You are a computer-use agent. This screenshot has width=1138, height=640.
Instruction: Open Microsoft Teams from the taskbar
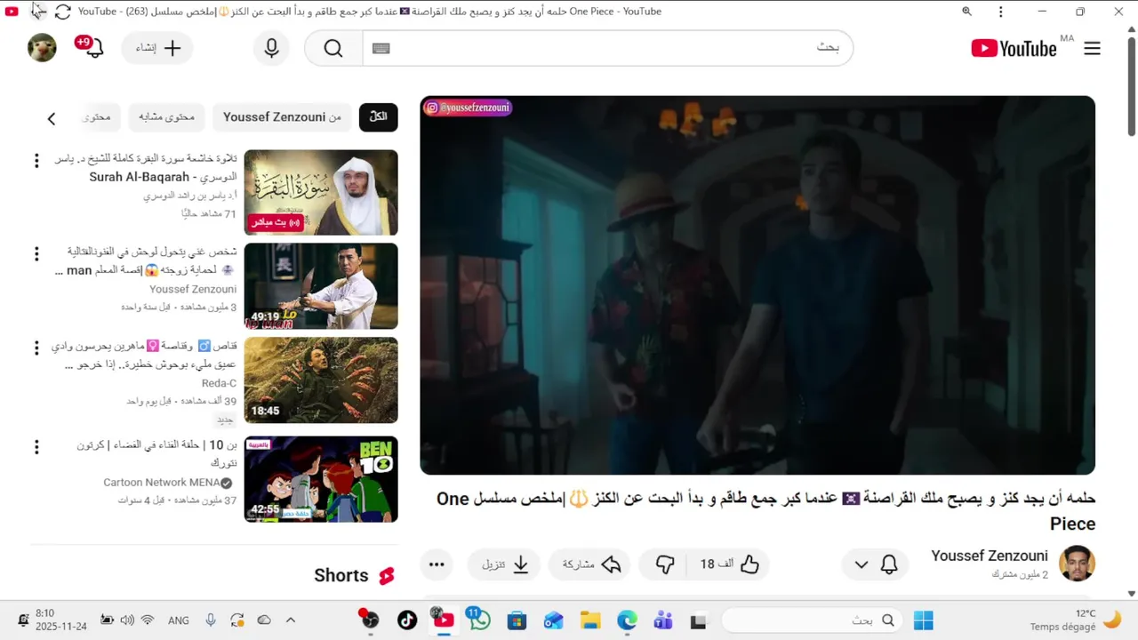pos(663,620)
